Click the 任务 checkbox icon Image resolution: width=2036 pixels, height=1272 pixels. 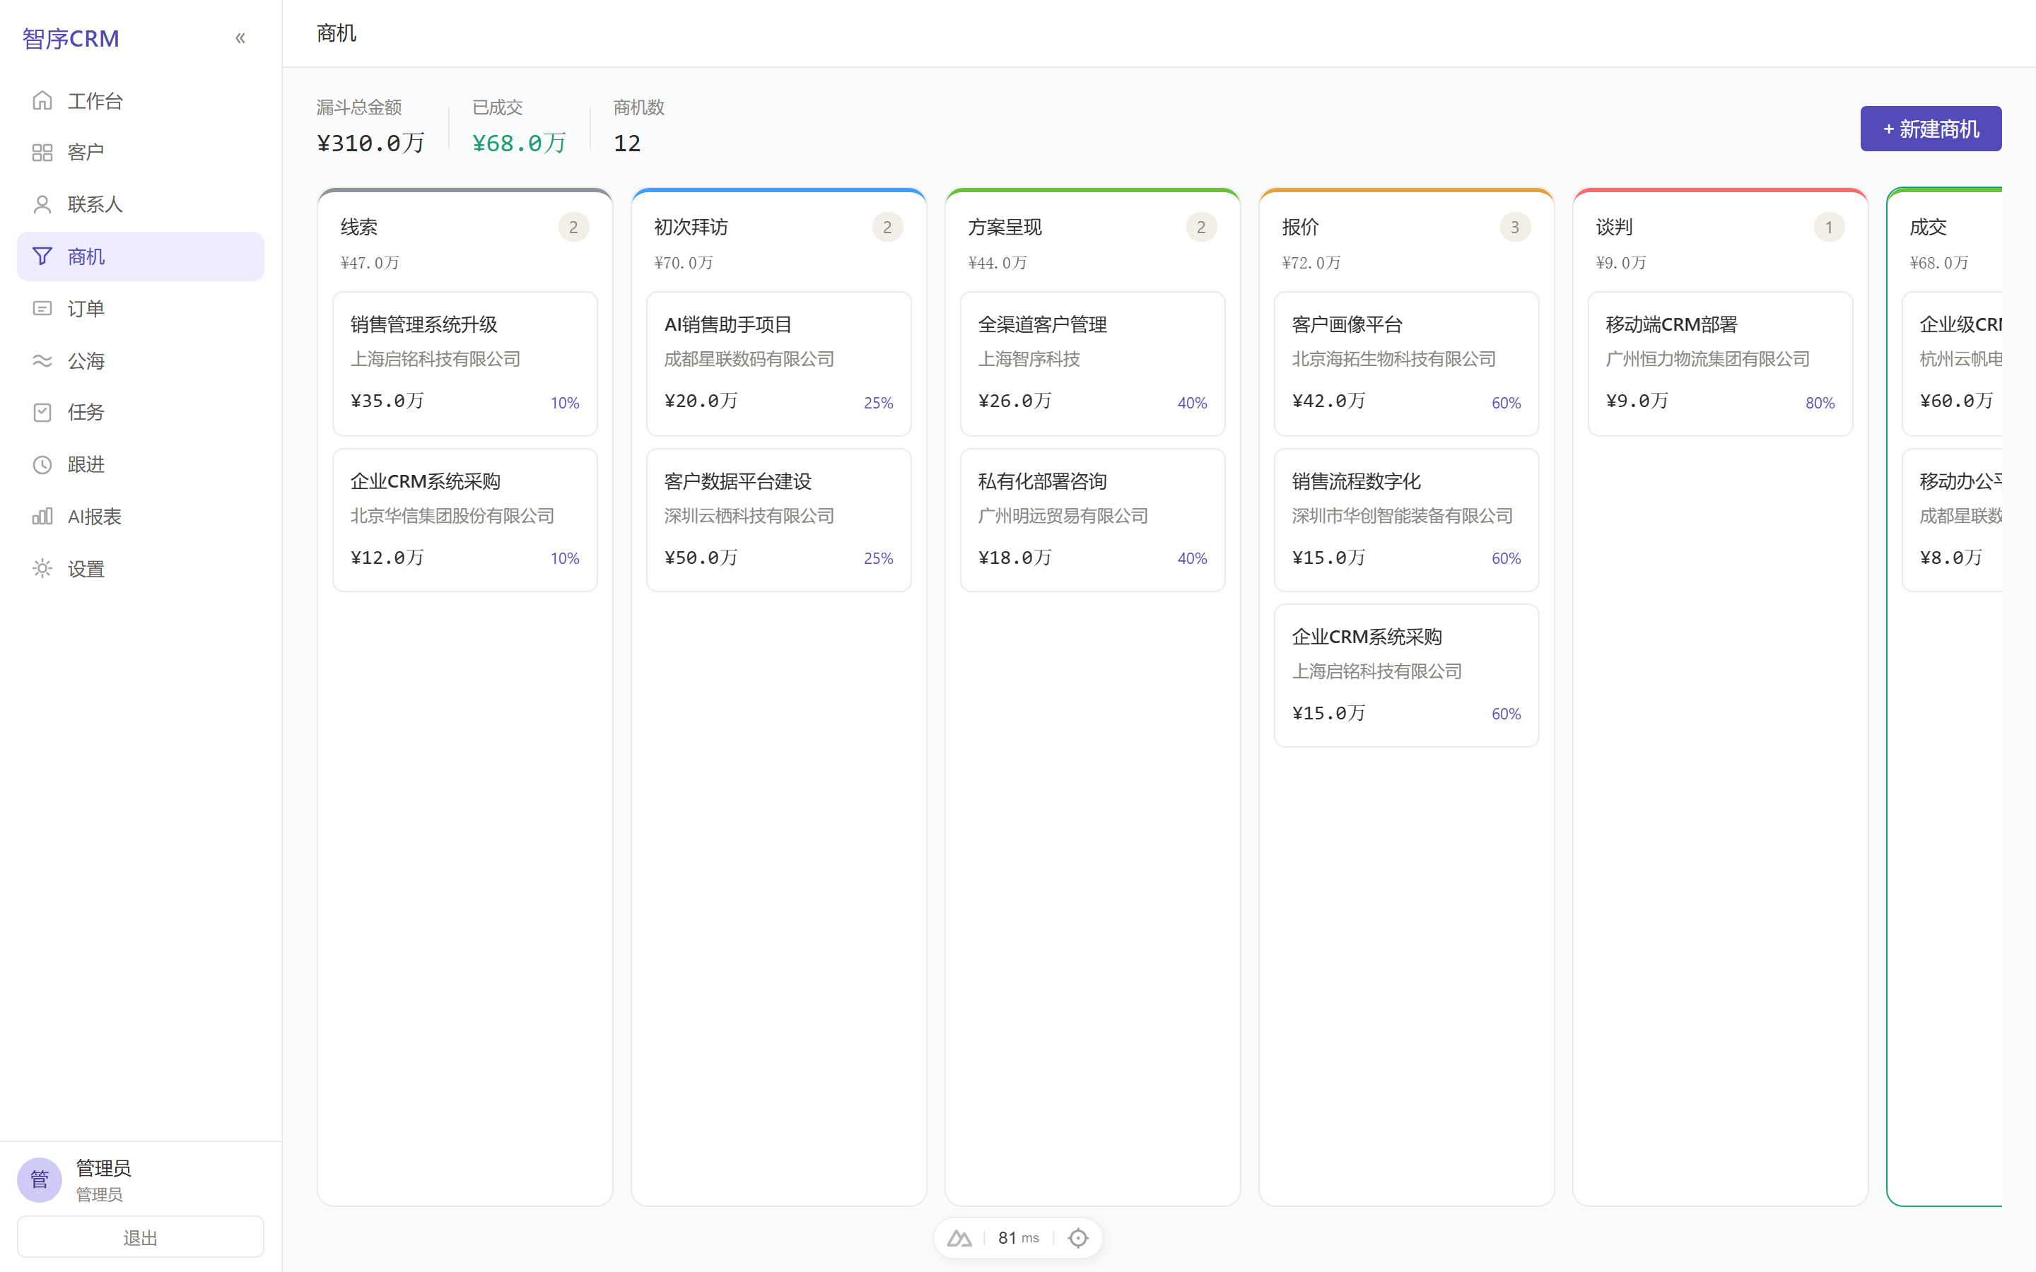point(42,412)
